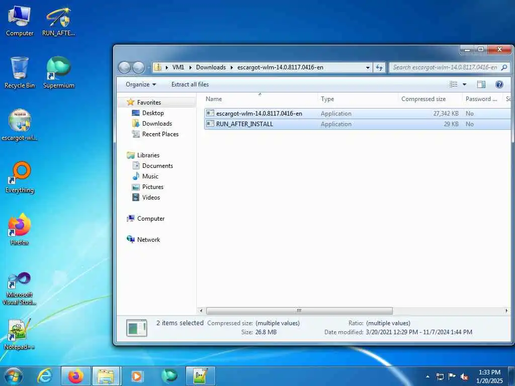The height and width of the screenshot is (386, 515).
Task: Open Windows Media Player from taskbar
Action: (x=138, y=376)
